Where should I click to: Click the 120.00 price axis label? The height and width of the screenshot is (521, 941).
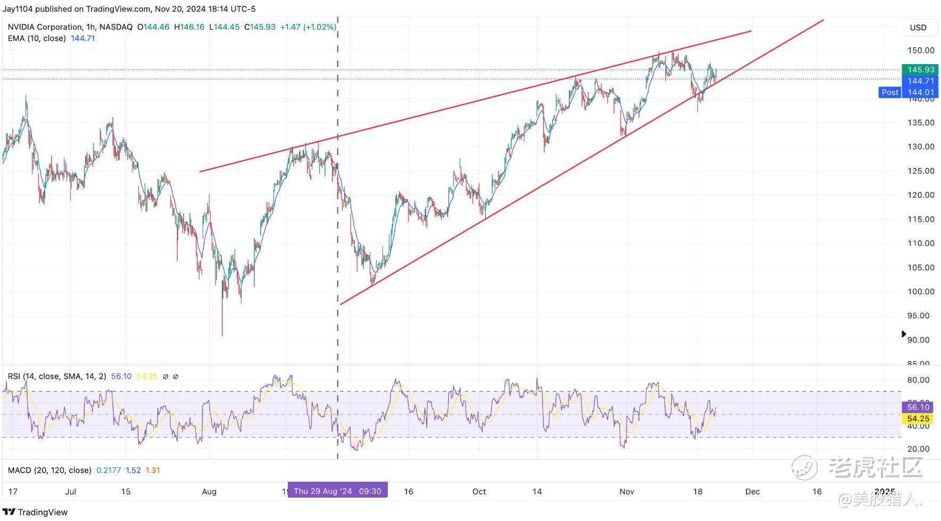click(x=921, y=195)
